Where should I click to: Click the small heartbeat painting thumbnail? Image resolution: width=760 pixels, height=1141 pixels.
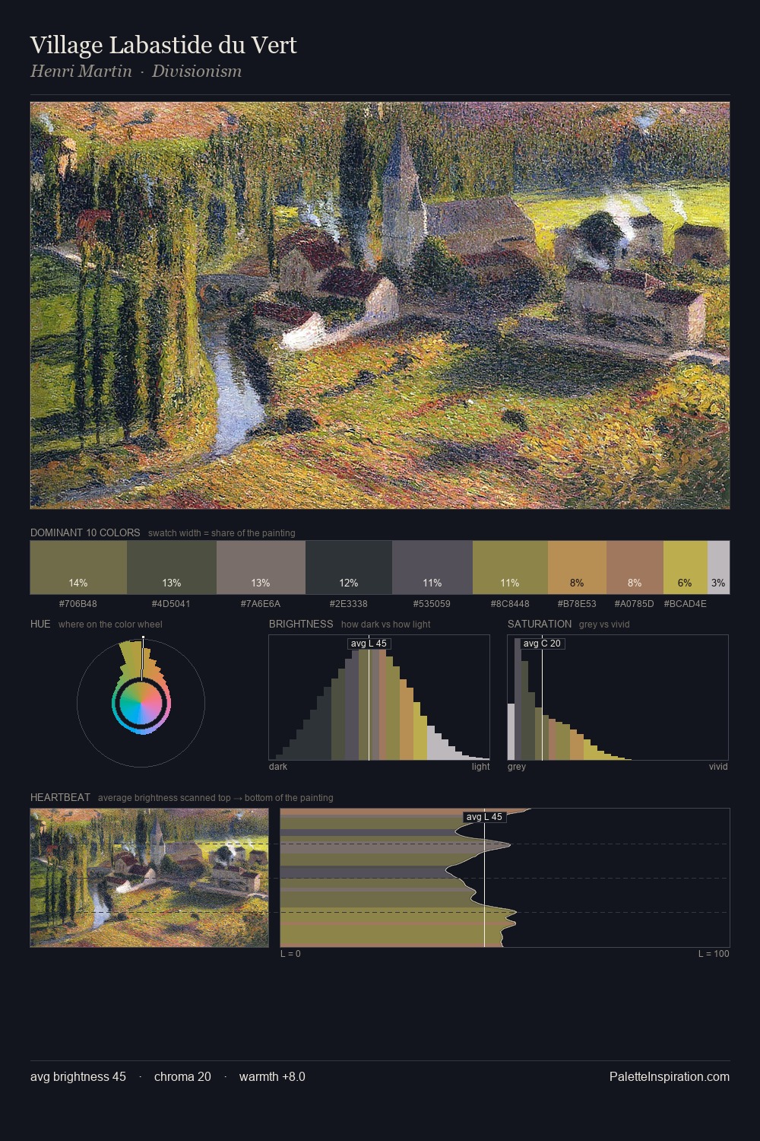(149, 877)
